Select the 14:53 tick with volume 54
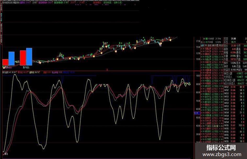Image resolution: width=247 pixels, height=159 pixels. coord(235,97)
